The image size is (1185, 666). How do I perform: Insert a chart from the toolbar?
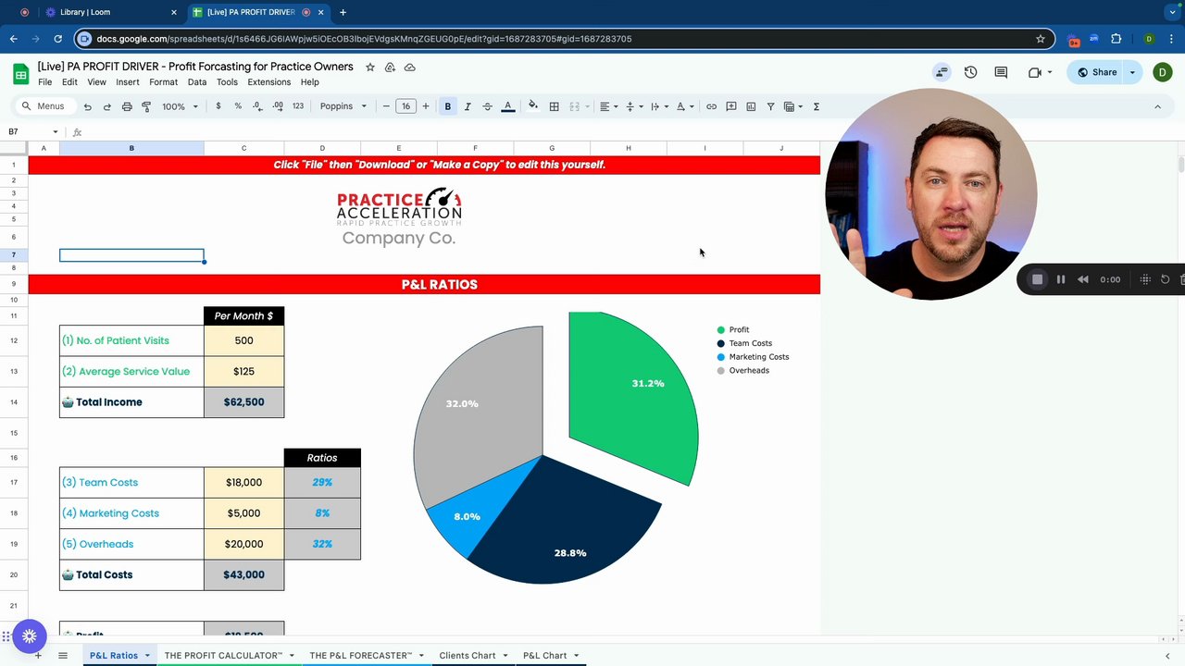[751, 106]
